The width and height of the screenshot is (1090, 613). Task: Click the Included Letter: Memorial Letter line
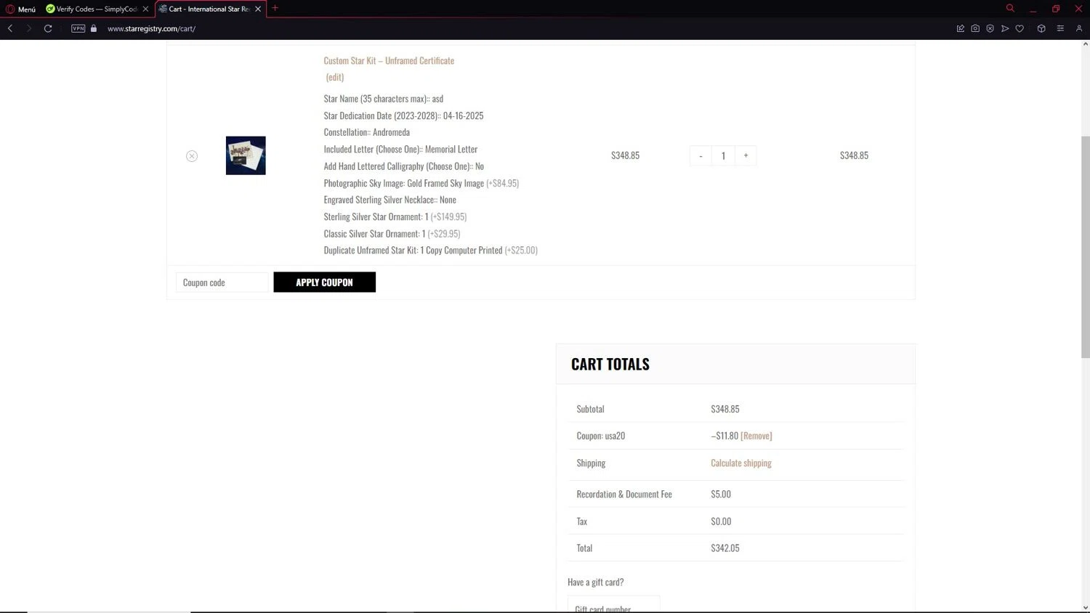tap(400, 149)
